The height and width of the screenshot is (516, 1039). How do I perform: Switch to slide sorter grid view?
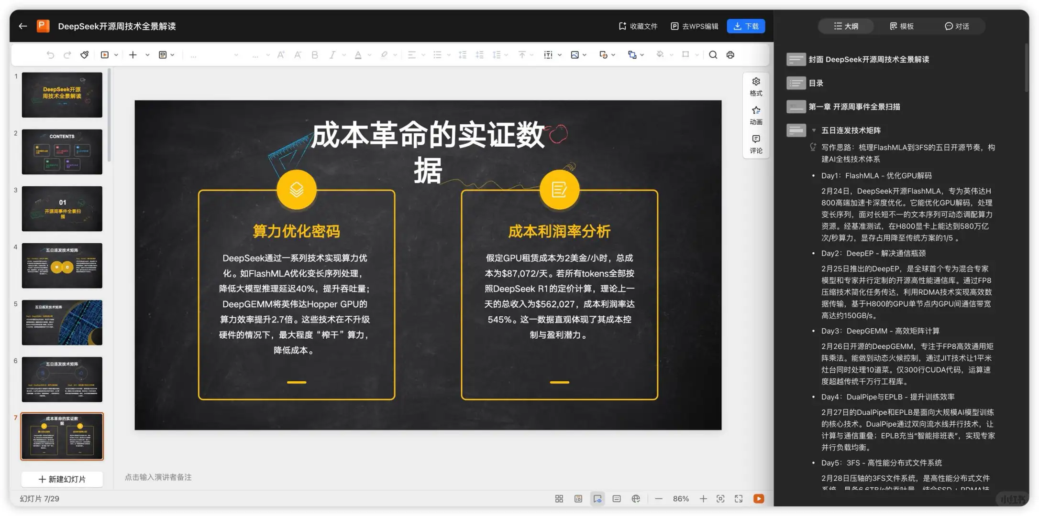pyautogui.click(x=559, y=499)
